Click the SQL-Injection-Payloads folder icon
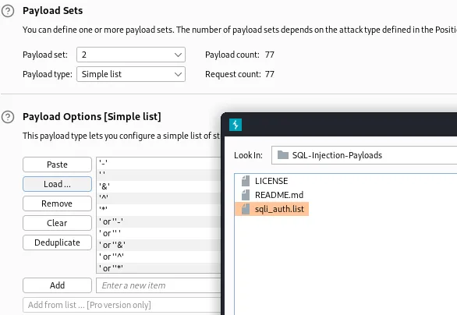 coord(283,155)
